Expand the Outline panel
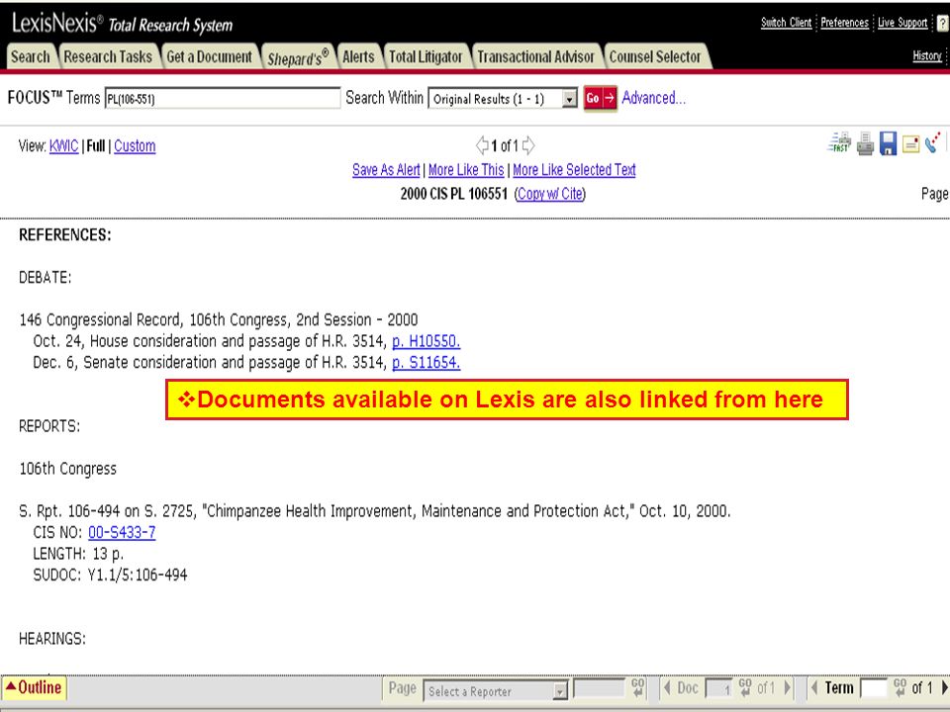The image size is (950, 712). point(34,687)
